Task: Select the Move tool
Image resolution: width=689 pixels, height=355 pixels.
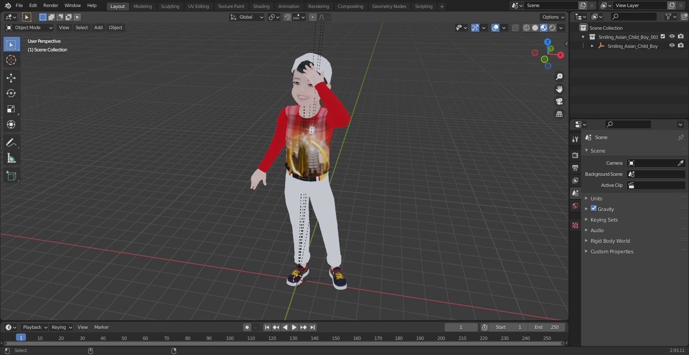Action: point(11,78)
